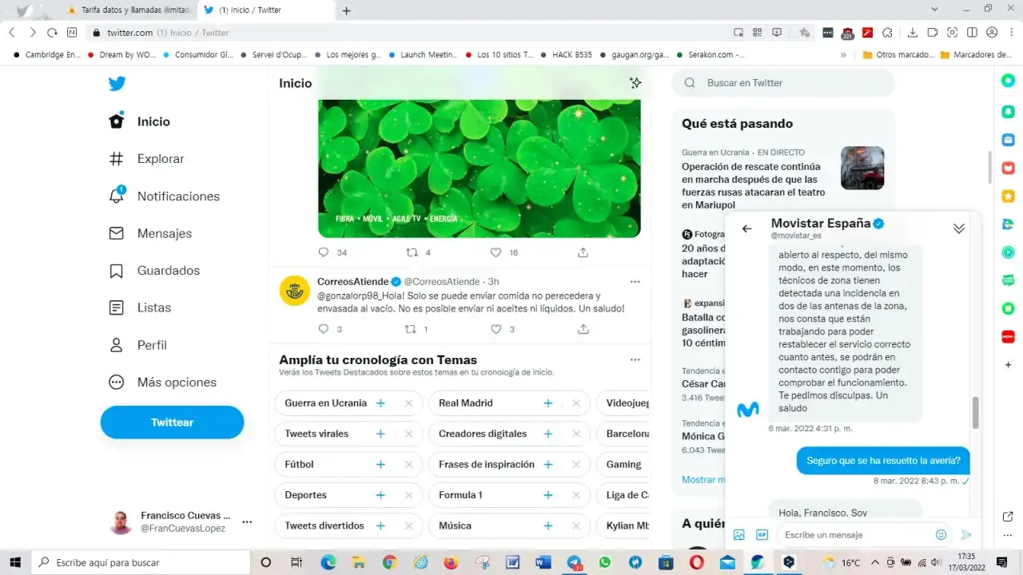Dismiss the Música topic
Viewport: 1023px width, 575px height.
pyautogui.click(x=576, y=525)
